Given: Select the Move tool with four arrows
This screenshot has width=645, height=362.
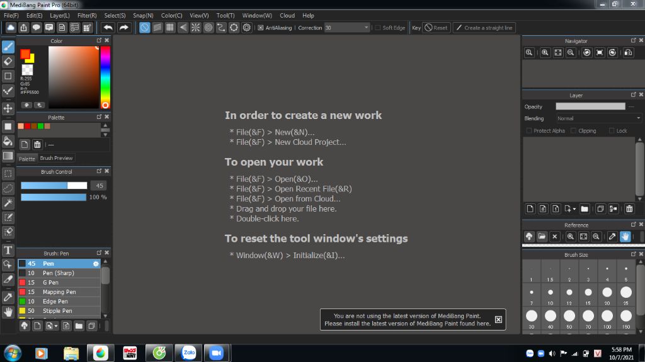Looking at the screenshot, I should [x=8, y=108].
